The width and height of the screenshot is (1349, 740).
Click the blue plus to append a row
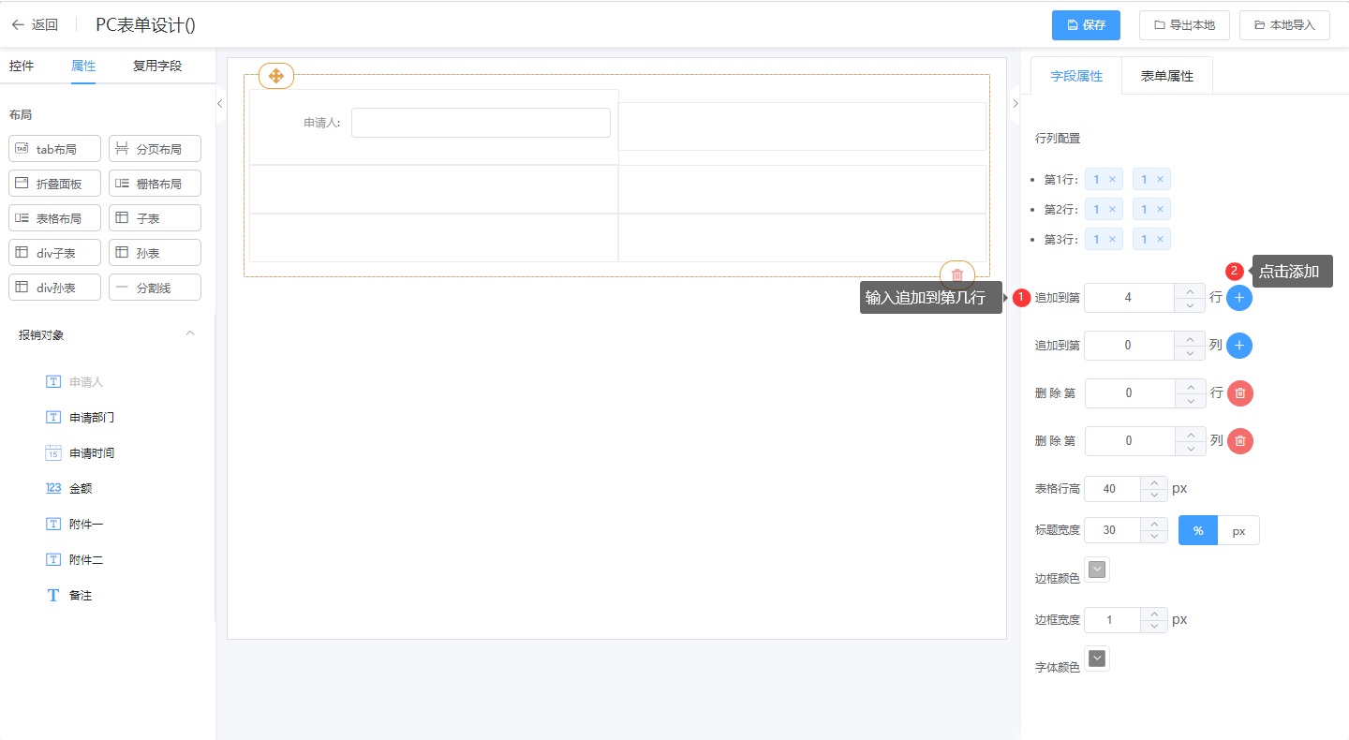tap(1239, 298)
